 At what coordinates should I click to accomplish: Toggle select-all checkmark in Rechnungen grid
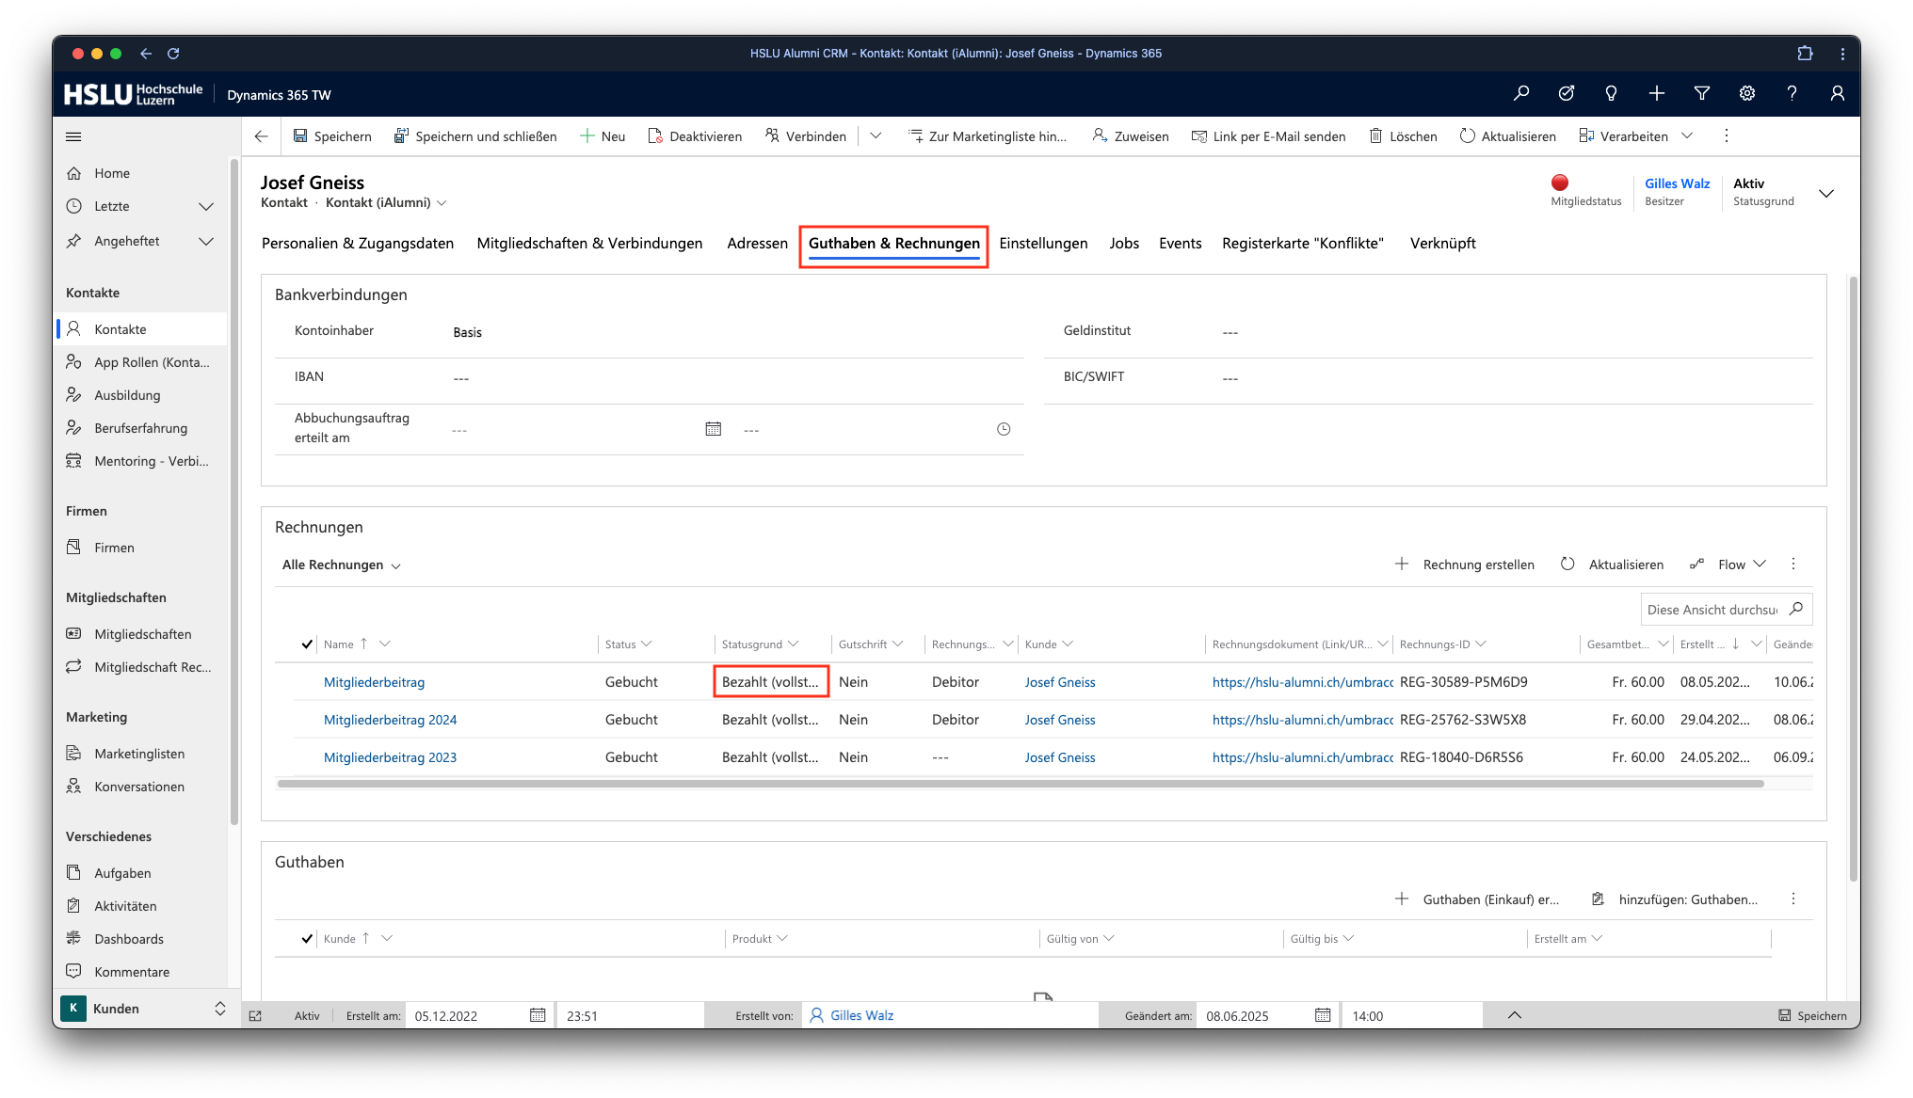point(307,644)
